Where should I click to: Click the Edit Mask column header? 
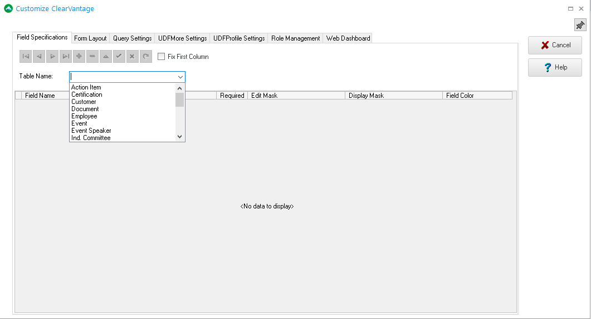(x=296, y=96)
